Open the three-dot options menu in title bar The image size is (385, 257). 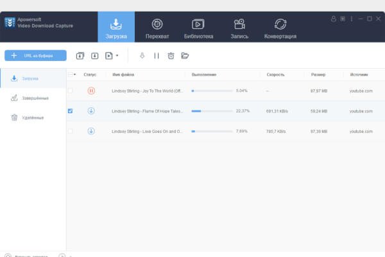tap(351, 19)
